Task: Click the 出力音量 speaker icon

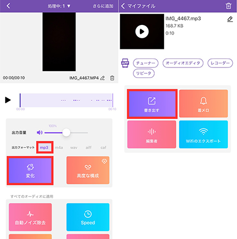Action: click(40, 132)
